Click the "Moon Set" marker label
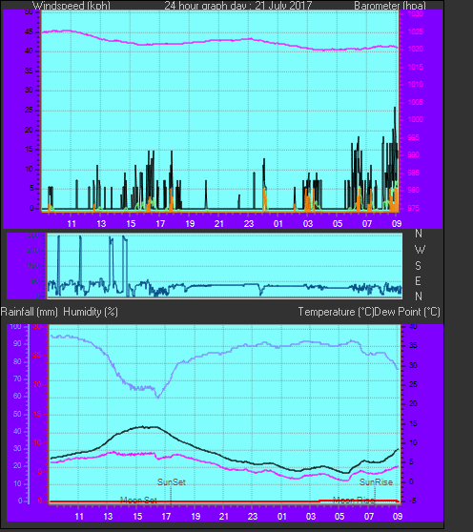This screenshot has width=473, height=532. (x=138, y=501)
